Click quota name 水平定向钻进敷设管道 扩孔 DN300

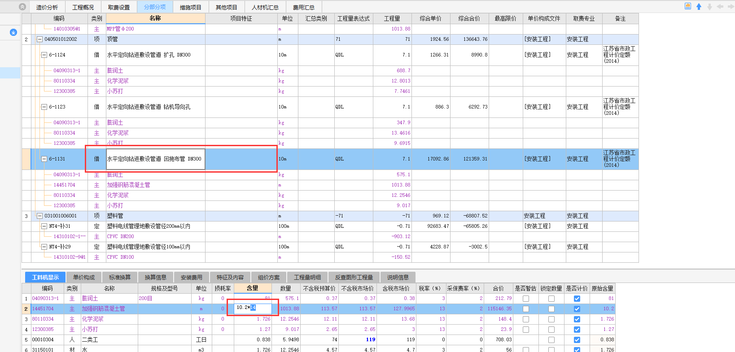[x=149, y=55]
